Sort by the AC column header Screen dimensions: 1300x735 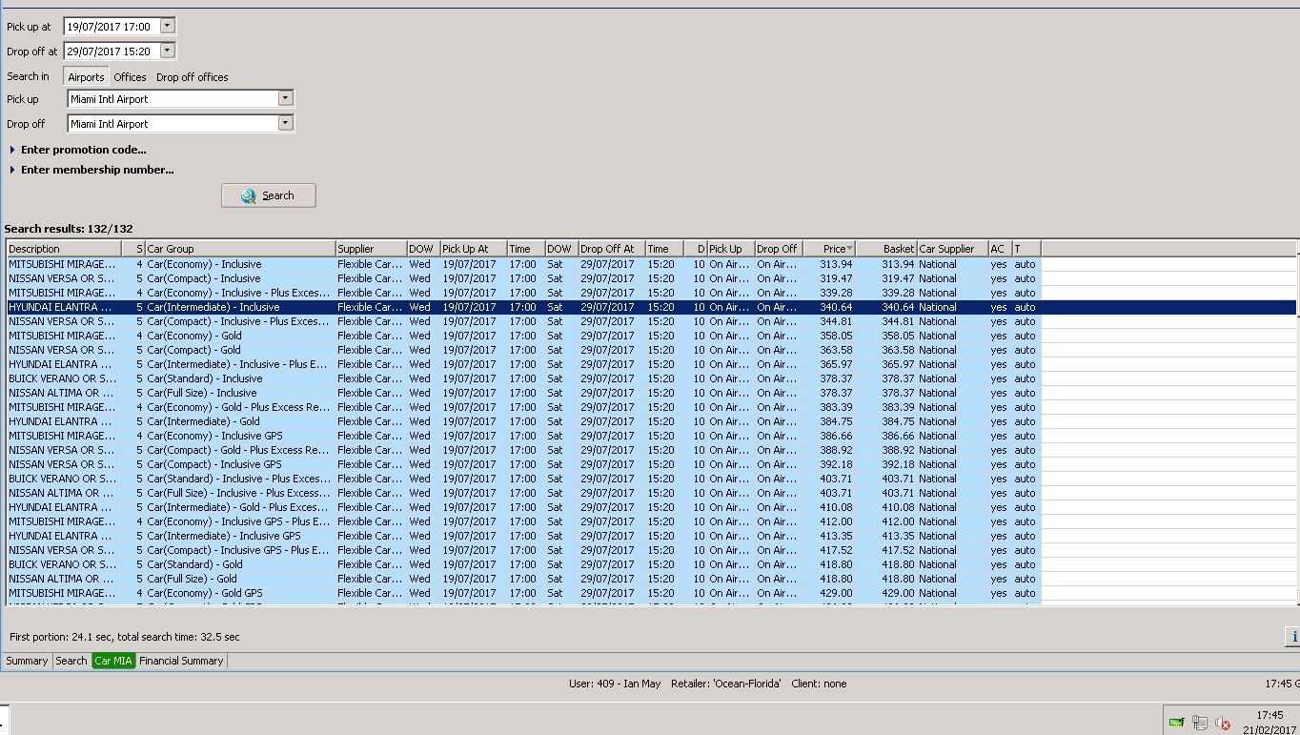(x=1000, y=249)
